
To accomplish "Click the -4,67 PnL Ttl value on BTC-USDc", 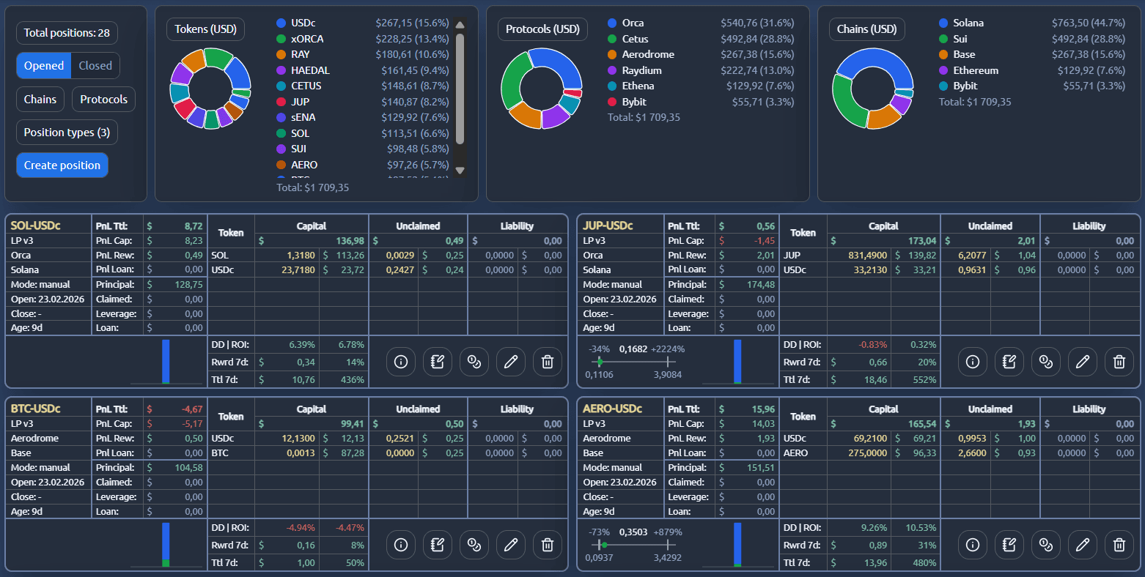I will 192,409.
